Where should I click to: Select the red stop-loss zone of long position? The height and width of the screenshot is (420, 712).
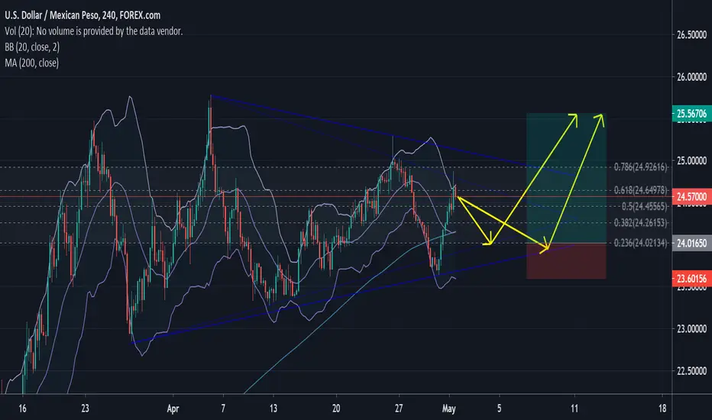[x=566, y=261]
